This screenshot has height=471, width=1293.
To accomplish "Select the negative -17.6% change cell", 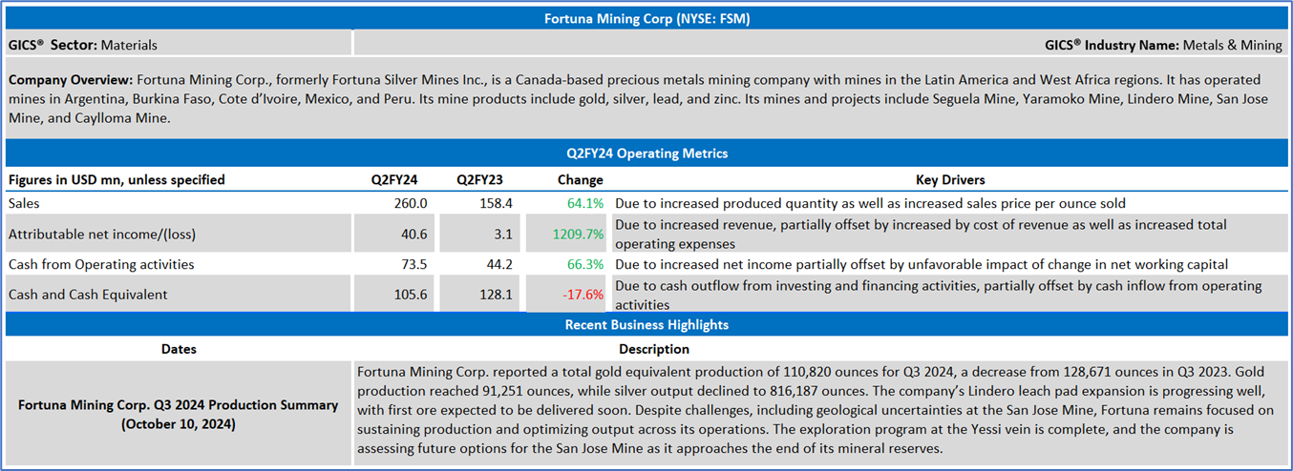I will pos(583,295).
